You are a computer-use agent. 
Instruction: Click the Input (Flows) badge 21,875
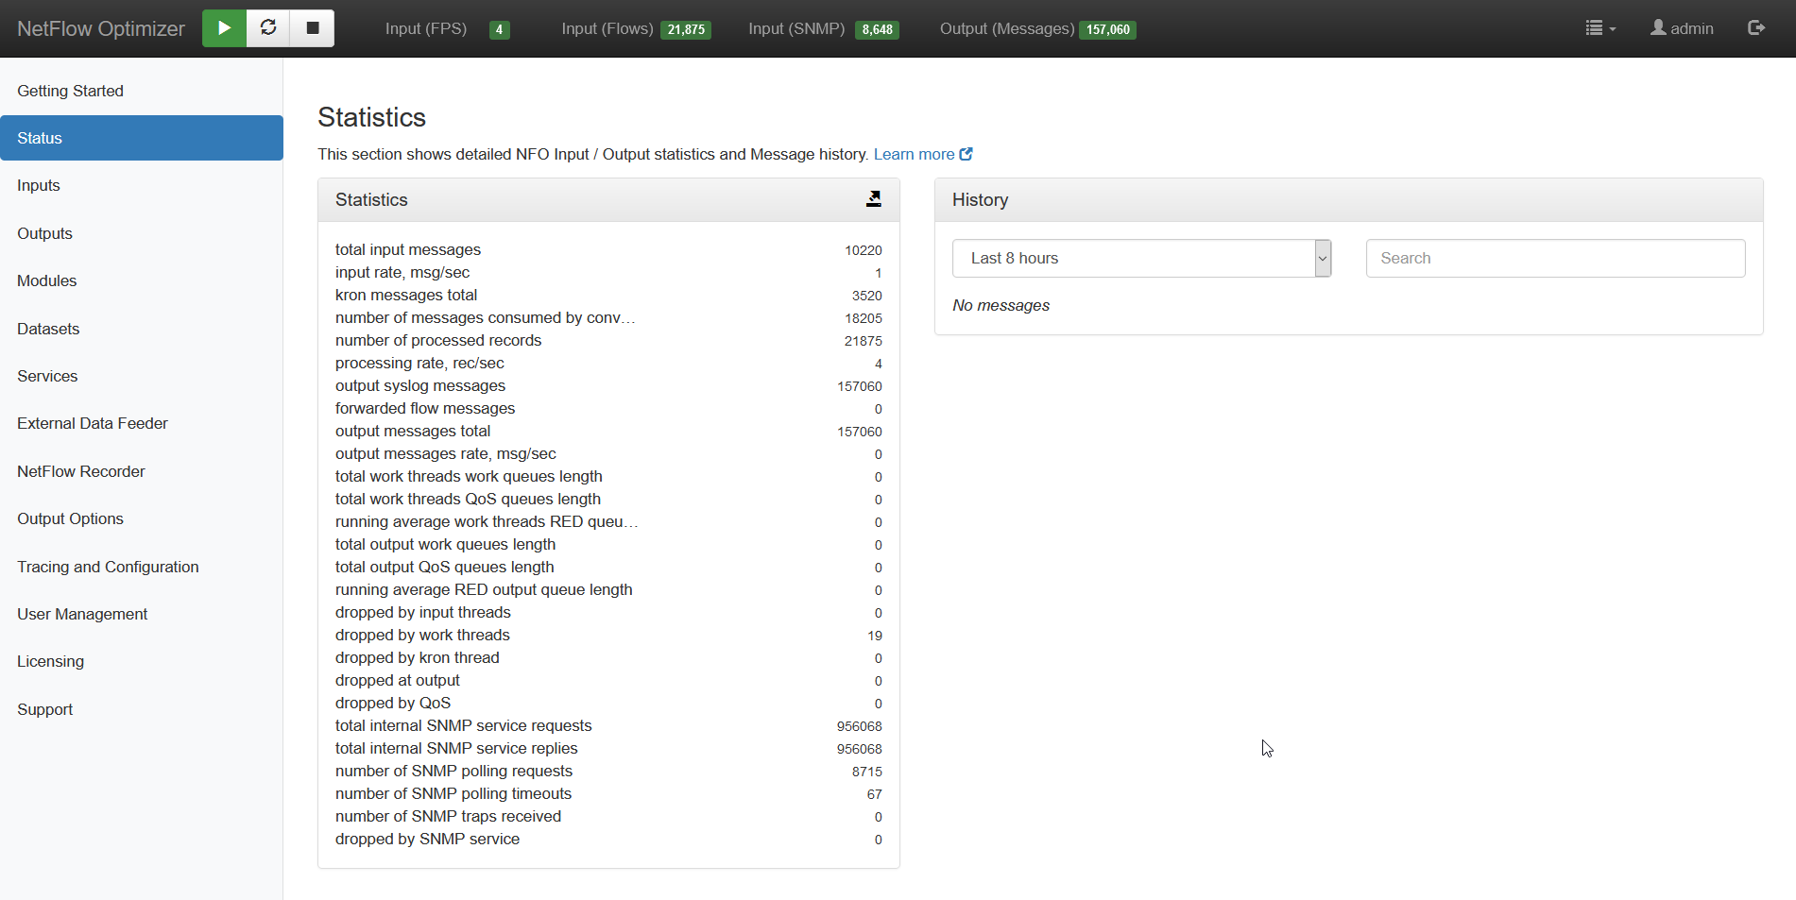coord(686,29)
